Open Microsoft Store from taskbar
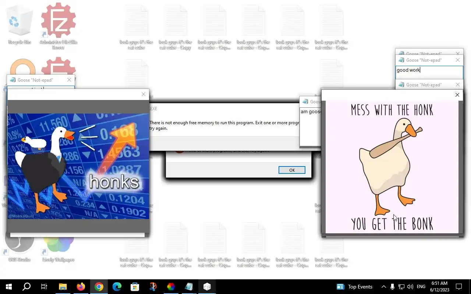This screenshot has width=471, height=294. pos(135,287)
